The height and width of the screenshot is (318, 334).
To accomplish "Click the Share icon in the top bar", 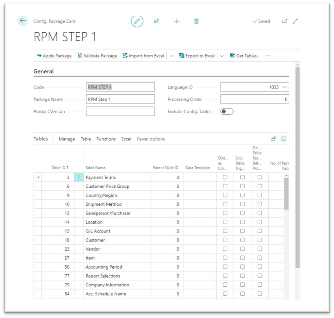I will [157, 21].
